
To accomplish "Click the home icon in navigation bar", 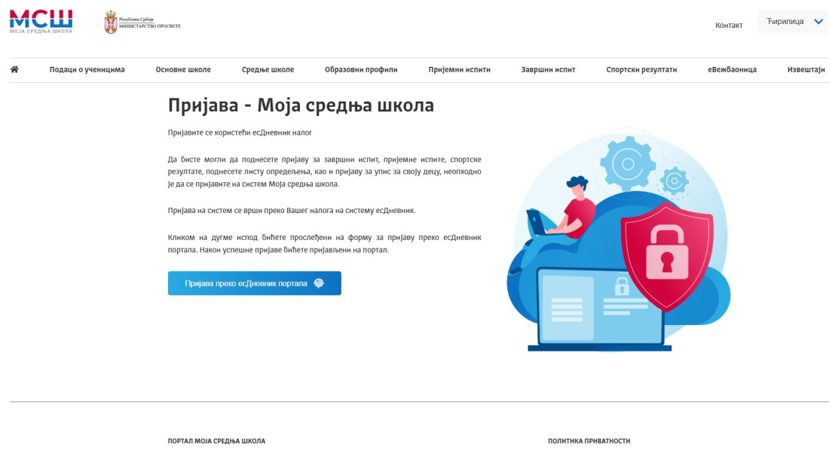I will 14,68.
